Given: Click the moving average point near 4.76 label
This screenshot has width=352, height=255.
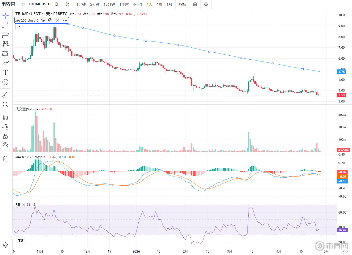Looking at the screenshot, I should point(304,69).
